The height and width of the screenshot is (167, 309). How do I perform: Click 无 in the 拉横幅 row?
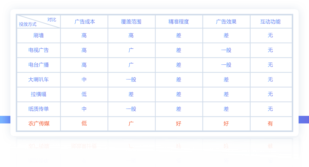[270, 94]
